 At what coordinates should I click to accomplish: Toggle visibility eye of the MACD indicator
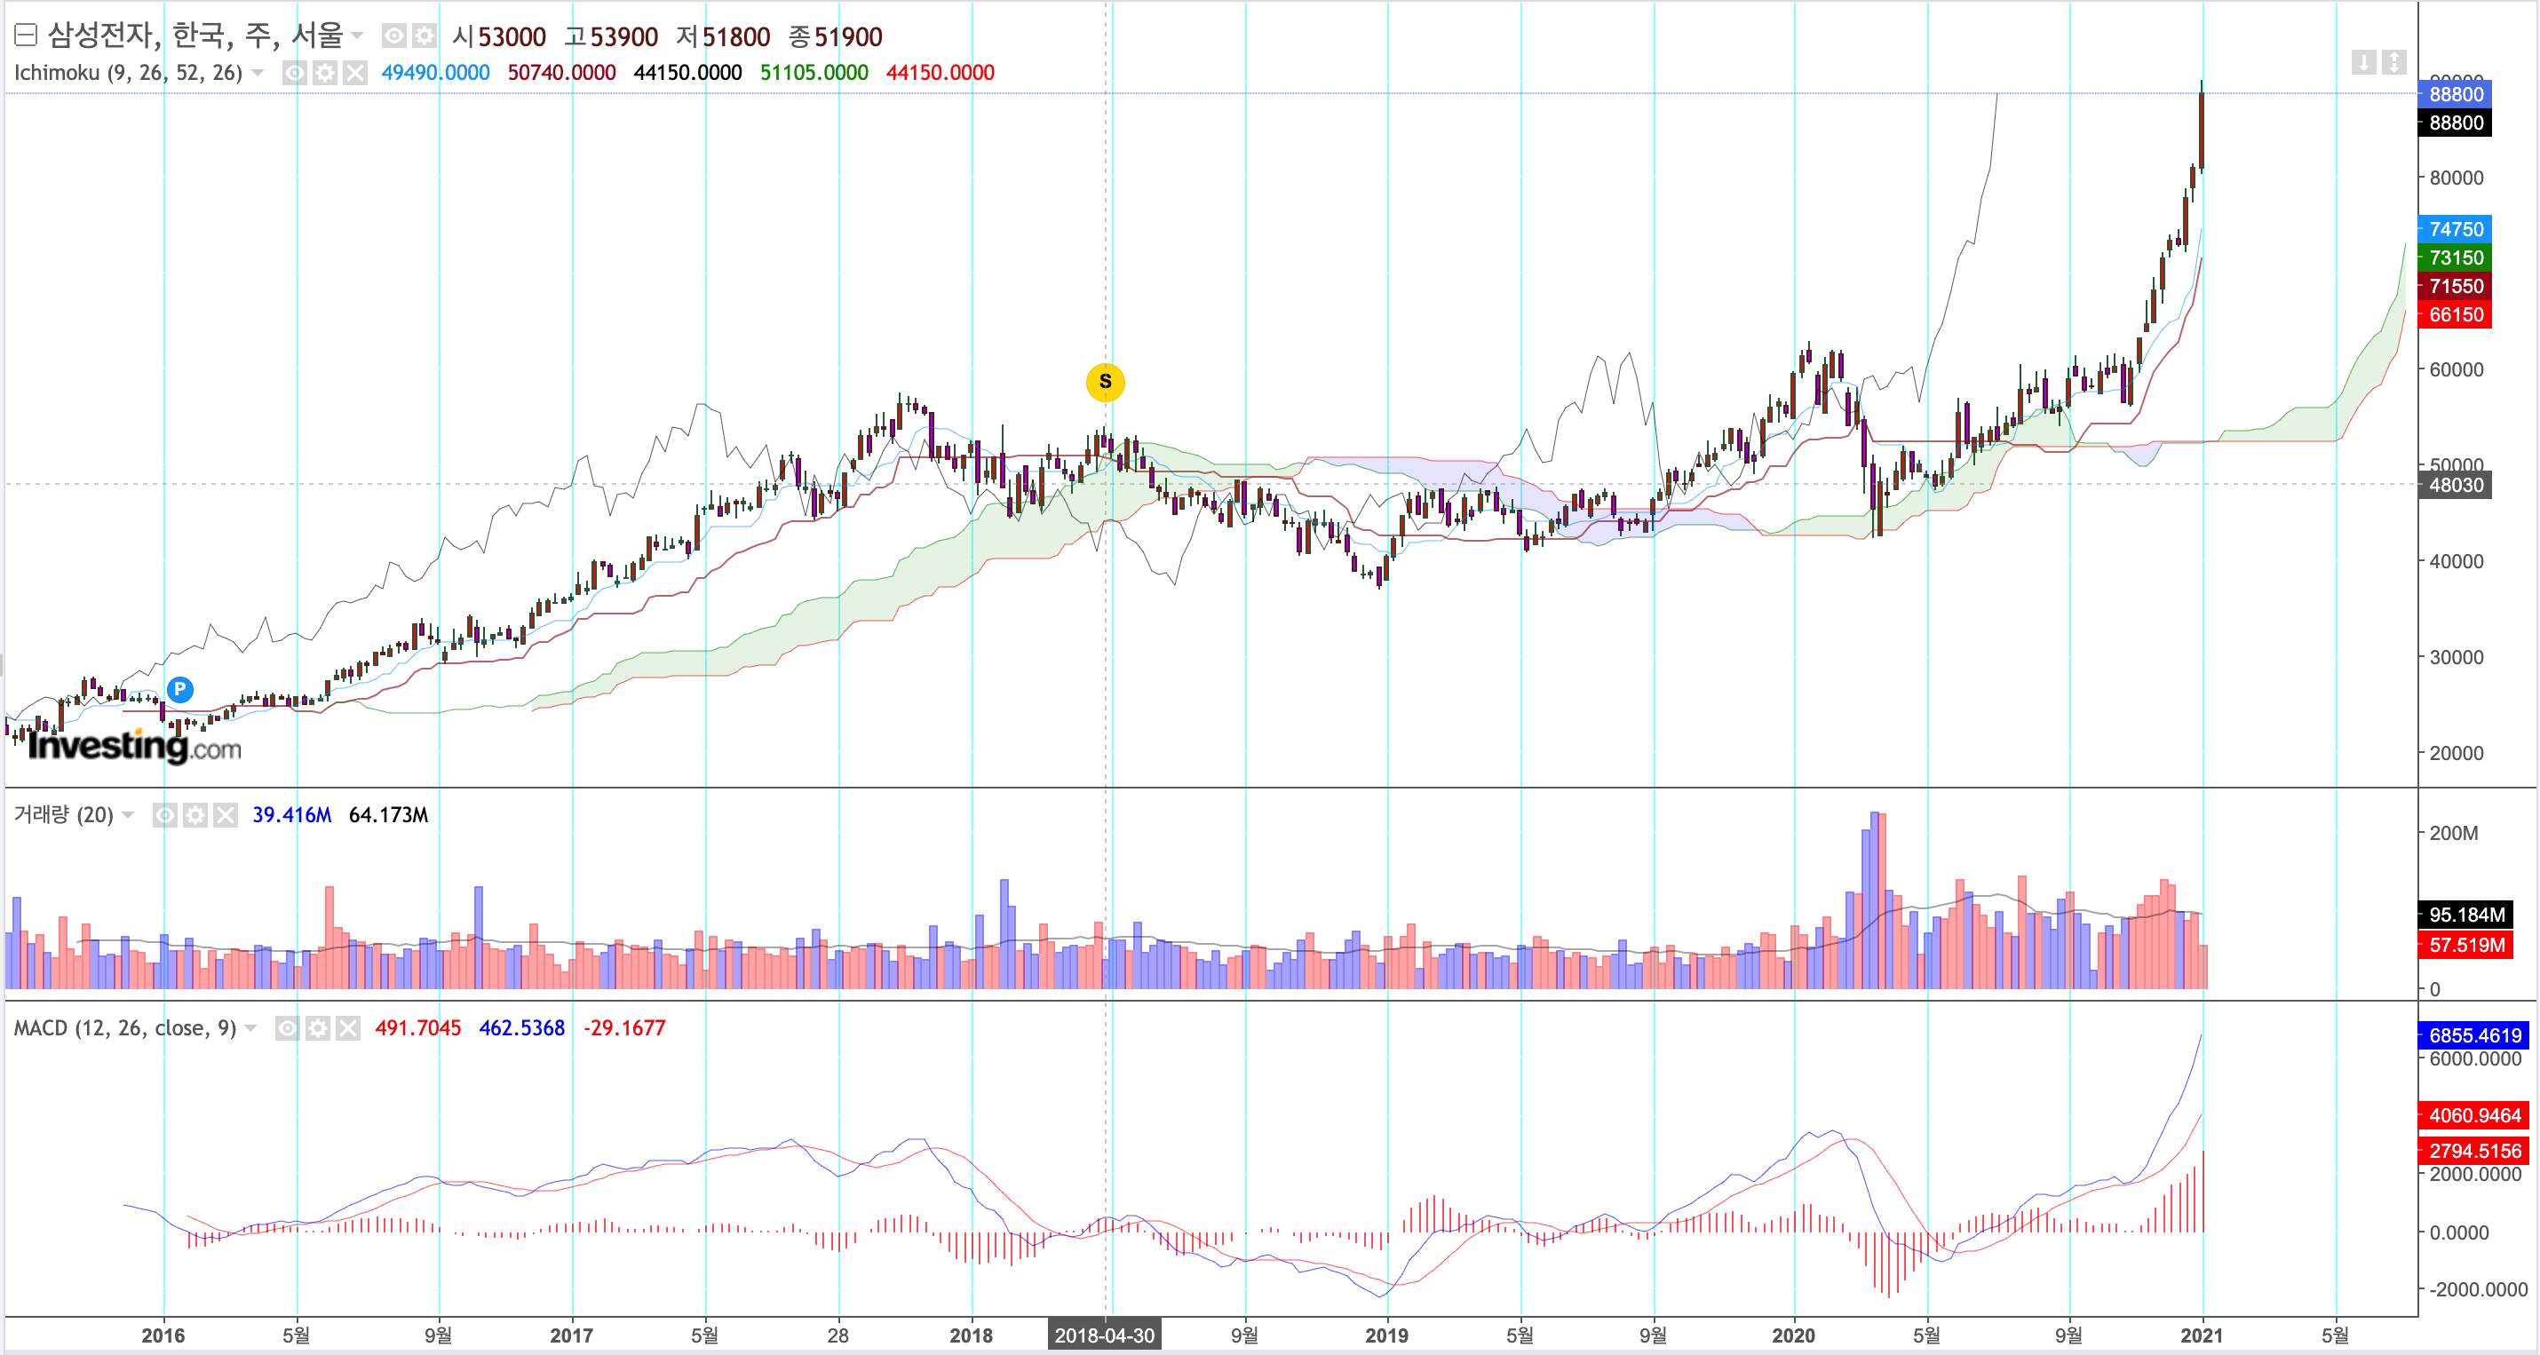[x=287, y=1028]
